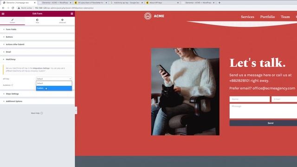Go back in the browser
This screenshot has height=167, width=297.
coord(3,8)
